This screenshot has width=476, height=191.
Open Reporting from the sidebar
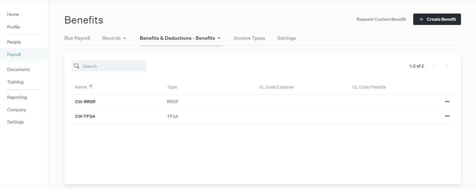17,97
